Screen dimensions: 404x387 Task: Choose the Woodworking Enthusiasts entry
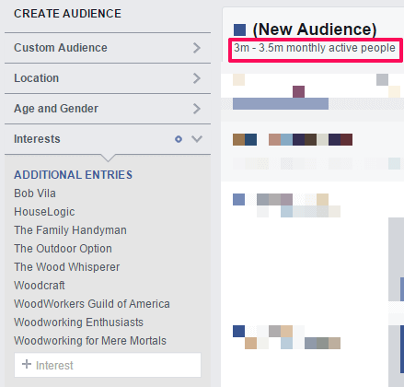coord(79,322)
